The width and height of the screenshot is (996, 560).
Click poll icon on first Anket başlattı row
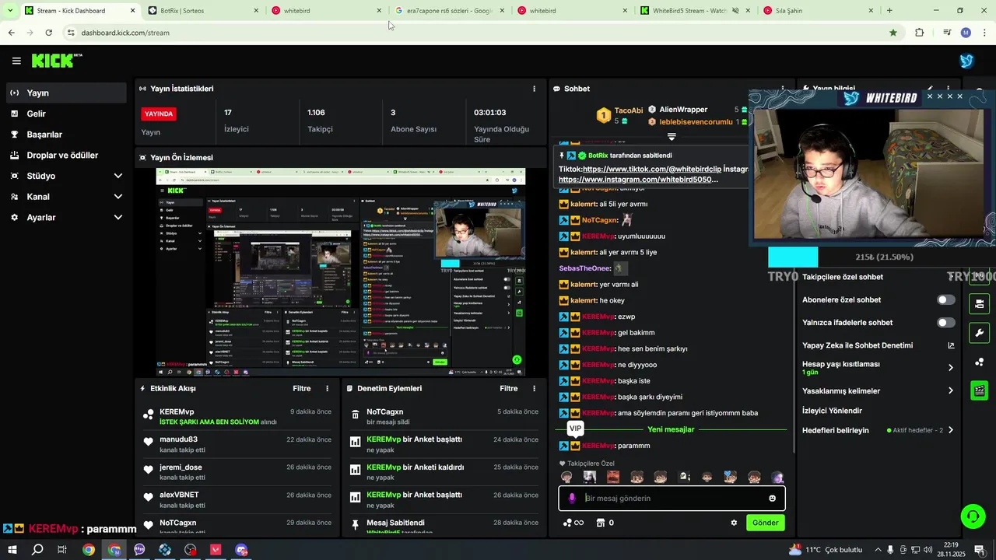[x=356, y=442]
